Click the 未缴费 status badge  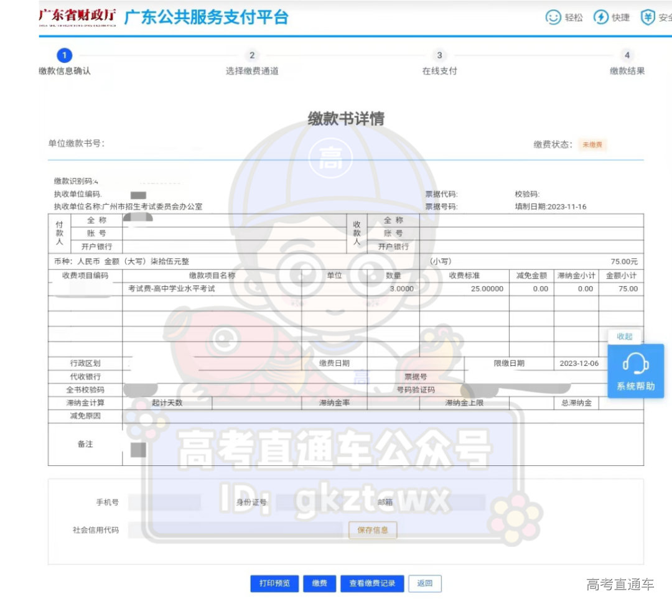coord(592,145)
